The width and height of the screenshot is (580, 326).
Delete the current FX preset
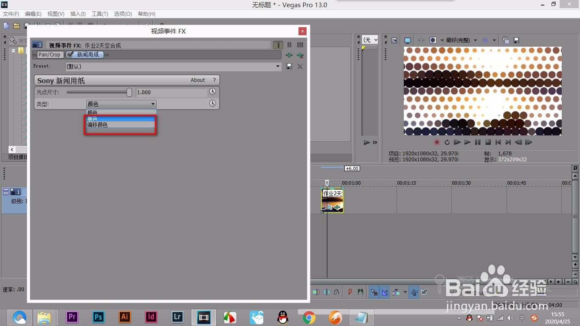click(300, 66)
